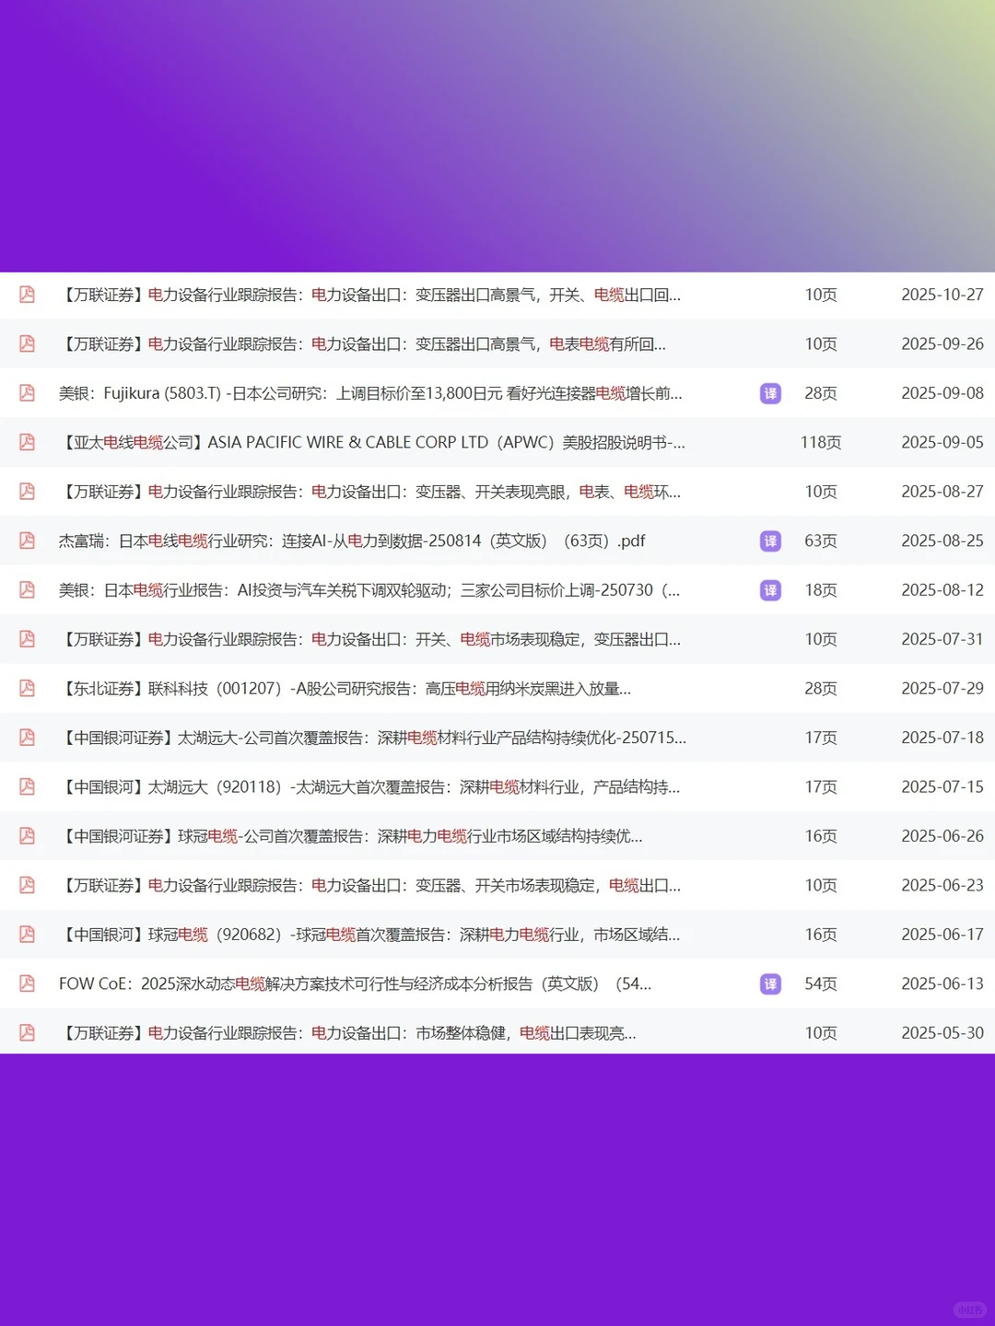Screen dimensions: 995x1326
Task: Click translate badge on the Fujikura report row
Action: pos(770,394)
